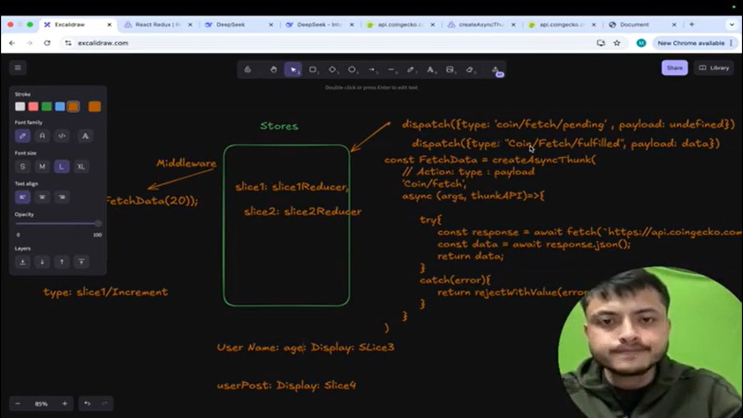Screen dimensions: 743x418
Task: Set font size to L
Action: click(x=61, y=167)
